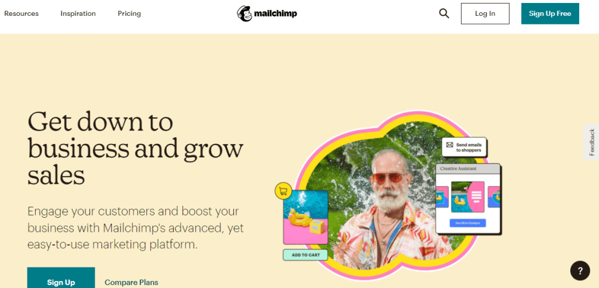The width and height of the screenshot is (599, 288).
Task: Open the Resources menu
Action: click(x=22, y=14)
